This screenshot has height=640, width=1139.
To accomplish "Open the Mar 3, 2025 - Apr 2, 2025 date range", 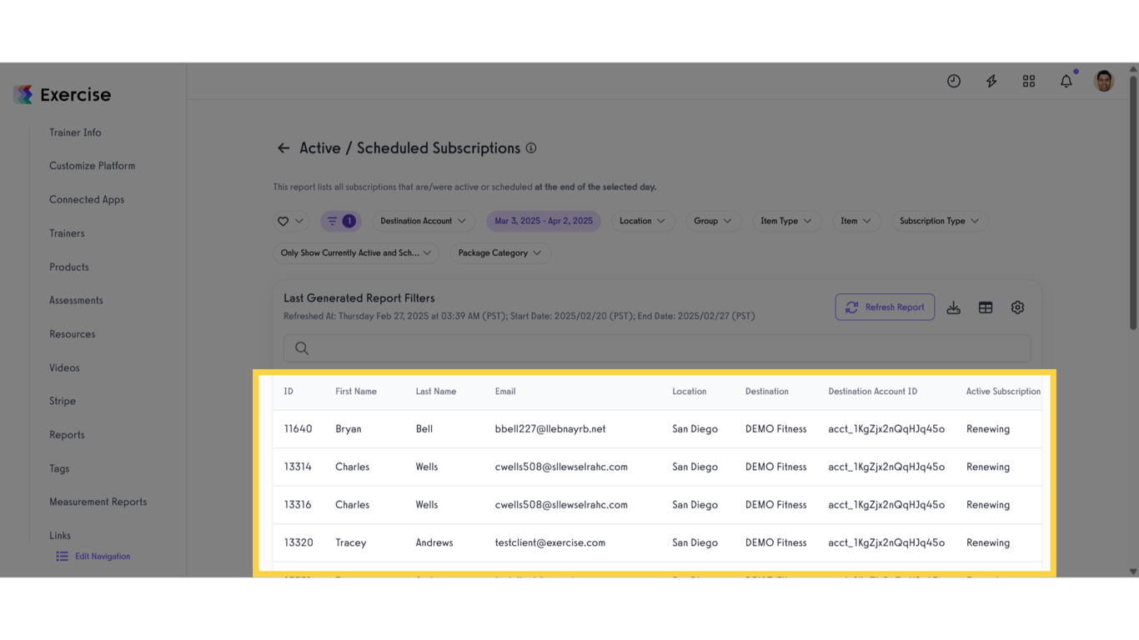I will 544,221.
